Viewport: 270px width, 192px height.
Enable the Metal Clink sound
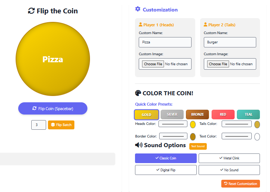pyautogui.click(x=229, y=158)
